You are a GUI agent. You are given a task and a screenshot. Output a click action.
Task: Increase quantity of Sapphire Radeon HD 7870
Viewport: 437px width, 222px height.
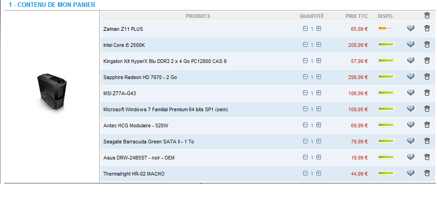pos(318,77)
